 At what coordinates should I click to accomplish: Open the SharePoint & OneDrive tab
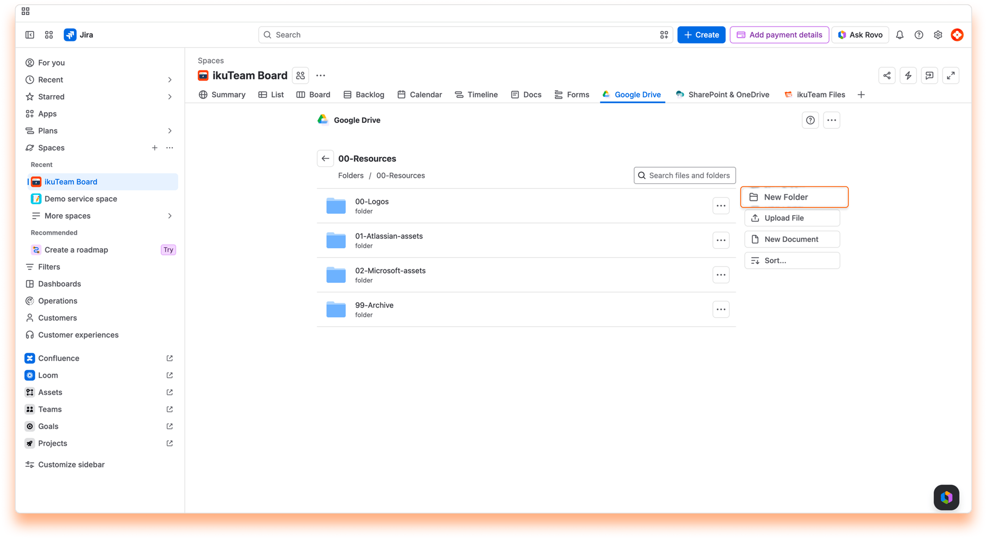click(x=723, y=95)
